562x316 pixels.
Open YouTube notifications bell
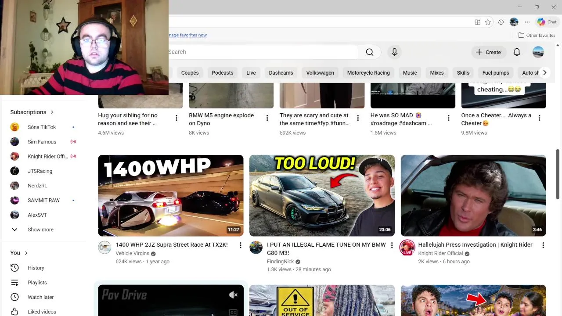click(x=517, y=52)
